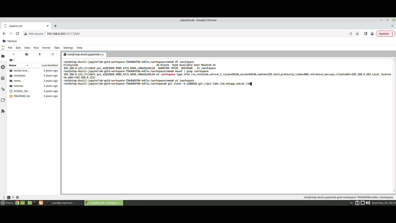This screenshot has width=396, height=223.
Task: Open the Edit menu
Action: 18,48
